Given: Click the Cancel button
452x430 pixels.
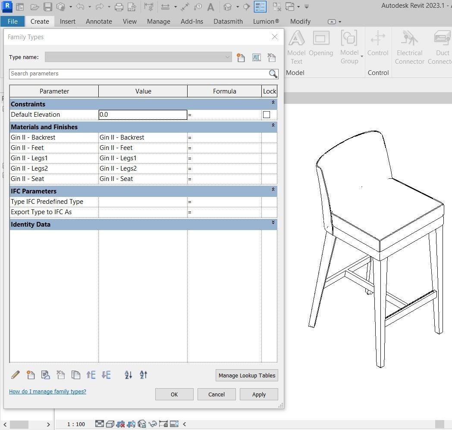Looking at the screenshot, I should (x=217, y=394).
